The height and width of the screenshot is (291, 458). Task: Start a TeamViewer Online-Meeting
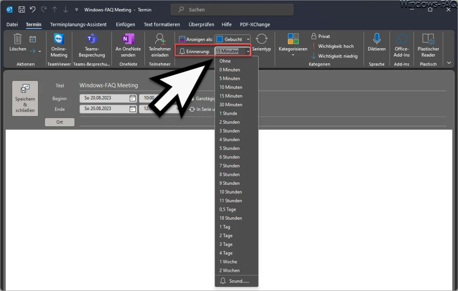59,45
